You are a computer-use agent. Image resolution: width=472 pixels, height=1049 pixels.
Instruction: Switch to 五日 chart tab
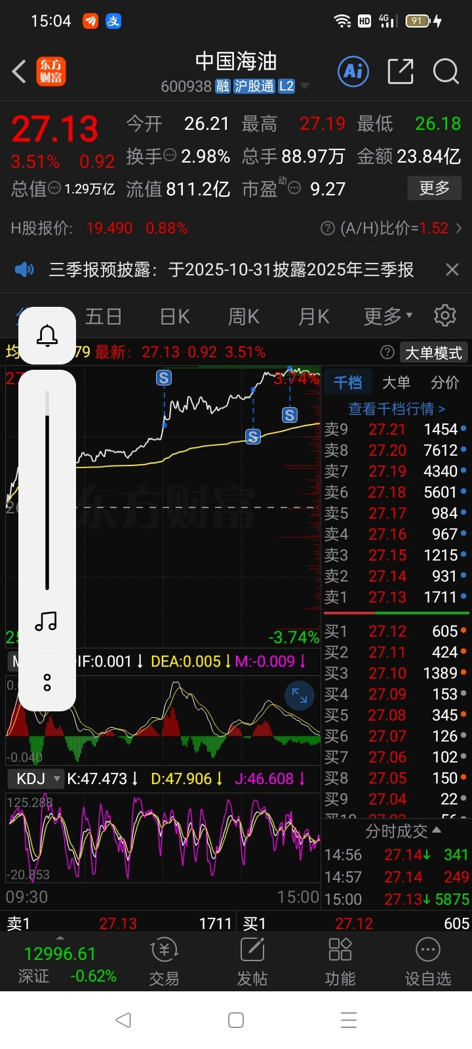pos(104,317)
